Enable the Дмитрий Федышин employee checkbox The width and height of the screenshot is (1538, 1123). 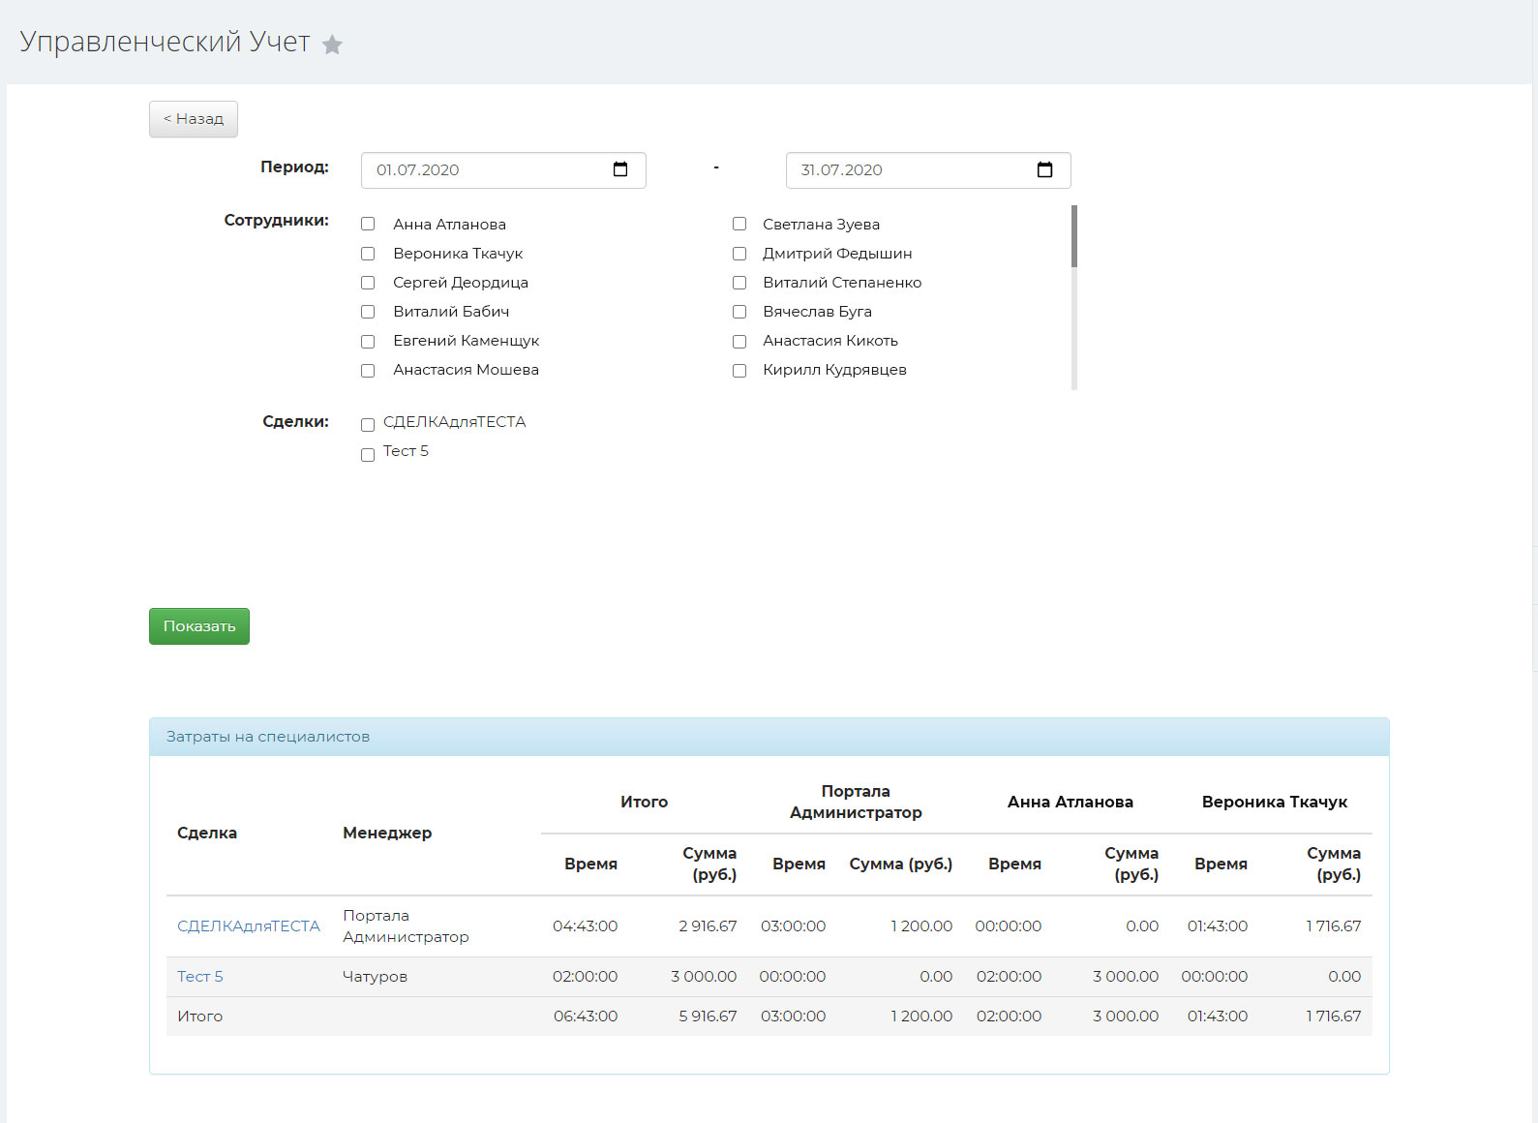pyautogui.click(x=739, y=254)
